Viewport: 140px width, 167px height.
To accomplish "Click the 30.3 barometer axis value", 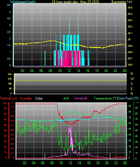I will click(x=130, y=20).
